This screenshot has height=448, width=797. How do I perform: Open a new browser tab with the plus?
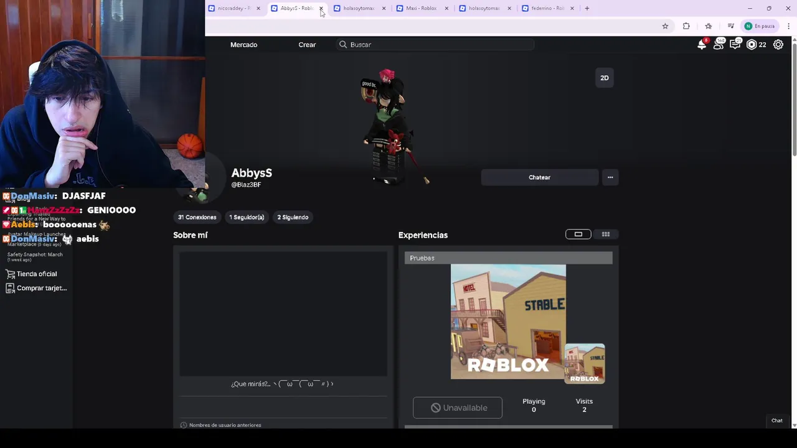point(587,8)
